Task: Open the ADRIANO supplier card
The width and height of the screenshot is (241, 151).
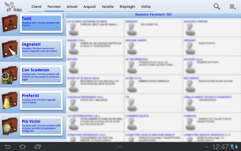Action: click(x=153, y=27)
